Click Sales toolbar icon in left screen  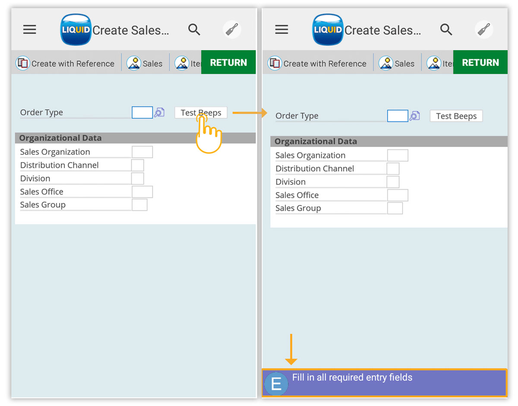[x=134, y=63]
